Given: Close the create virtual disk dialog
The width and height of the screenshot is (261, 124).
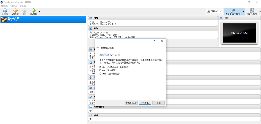Looking at the screenshot, I should [162, 41].
